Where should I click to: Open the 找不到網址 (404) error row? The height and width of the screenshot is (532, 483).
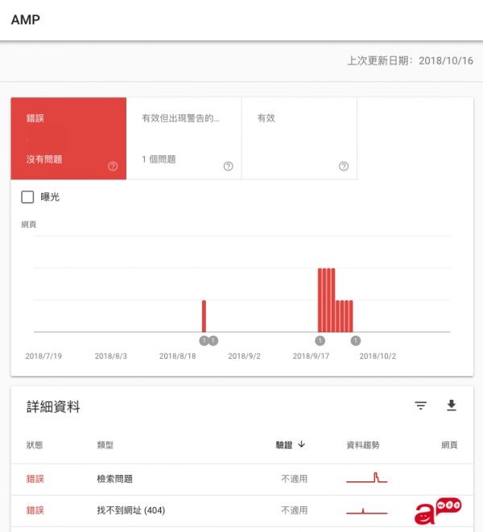click(242, 510)
